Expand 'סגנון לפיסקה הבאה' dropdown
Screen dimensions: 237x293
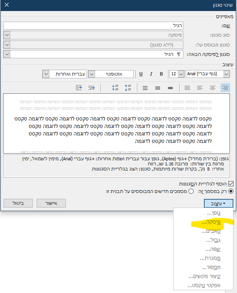[7, 54]
